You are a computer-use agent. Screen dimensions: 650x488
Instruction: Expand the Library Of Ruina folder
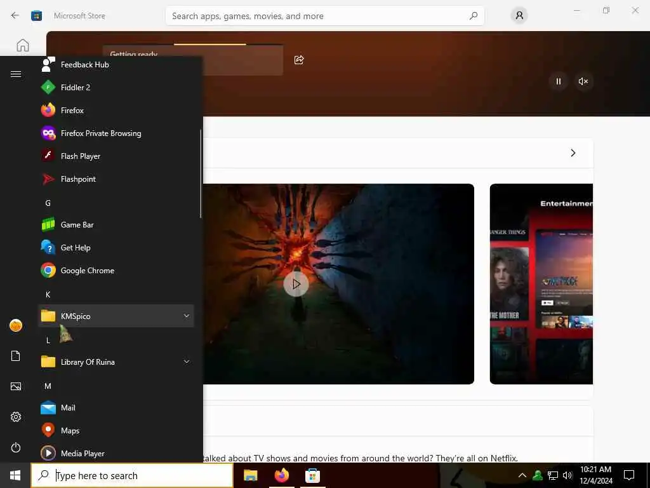[x=116, y=362]
